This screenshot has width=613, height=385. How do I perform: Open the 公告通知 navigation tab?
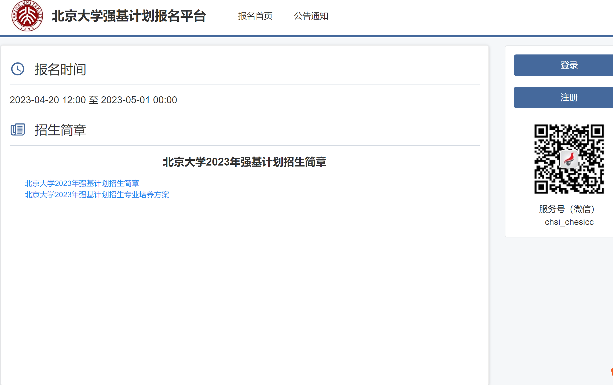click(311, 16)
